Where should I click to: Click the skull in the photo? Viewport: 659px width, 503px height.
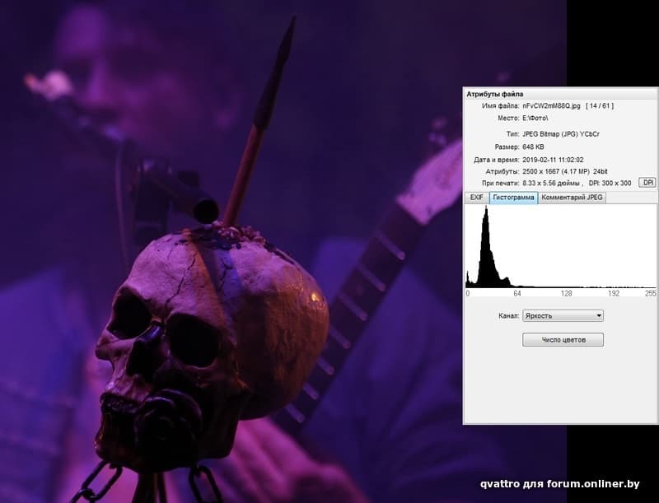(x=214, y=329)
